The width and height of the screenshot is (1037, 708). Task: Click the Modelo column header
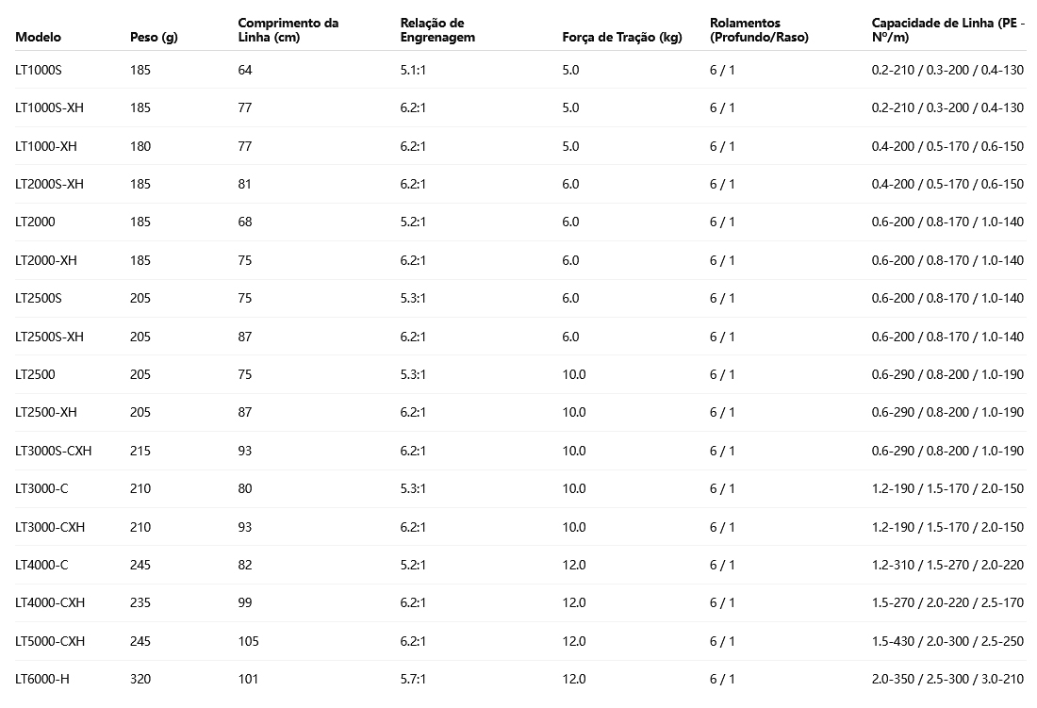[39, 38]
